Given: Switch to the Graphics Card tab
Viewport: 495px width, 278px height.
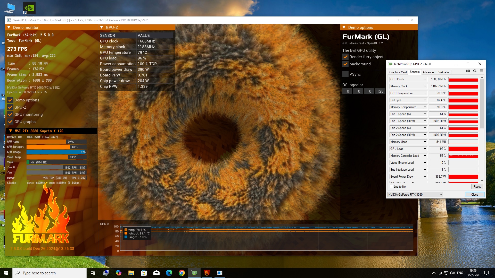Looking at the screenshot, I should click(x=398, y=72).
